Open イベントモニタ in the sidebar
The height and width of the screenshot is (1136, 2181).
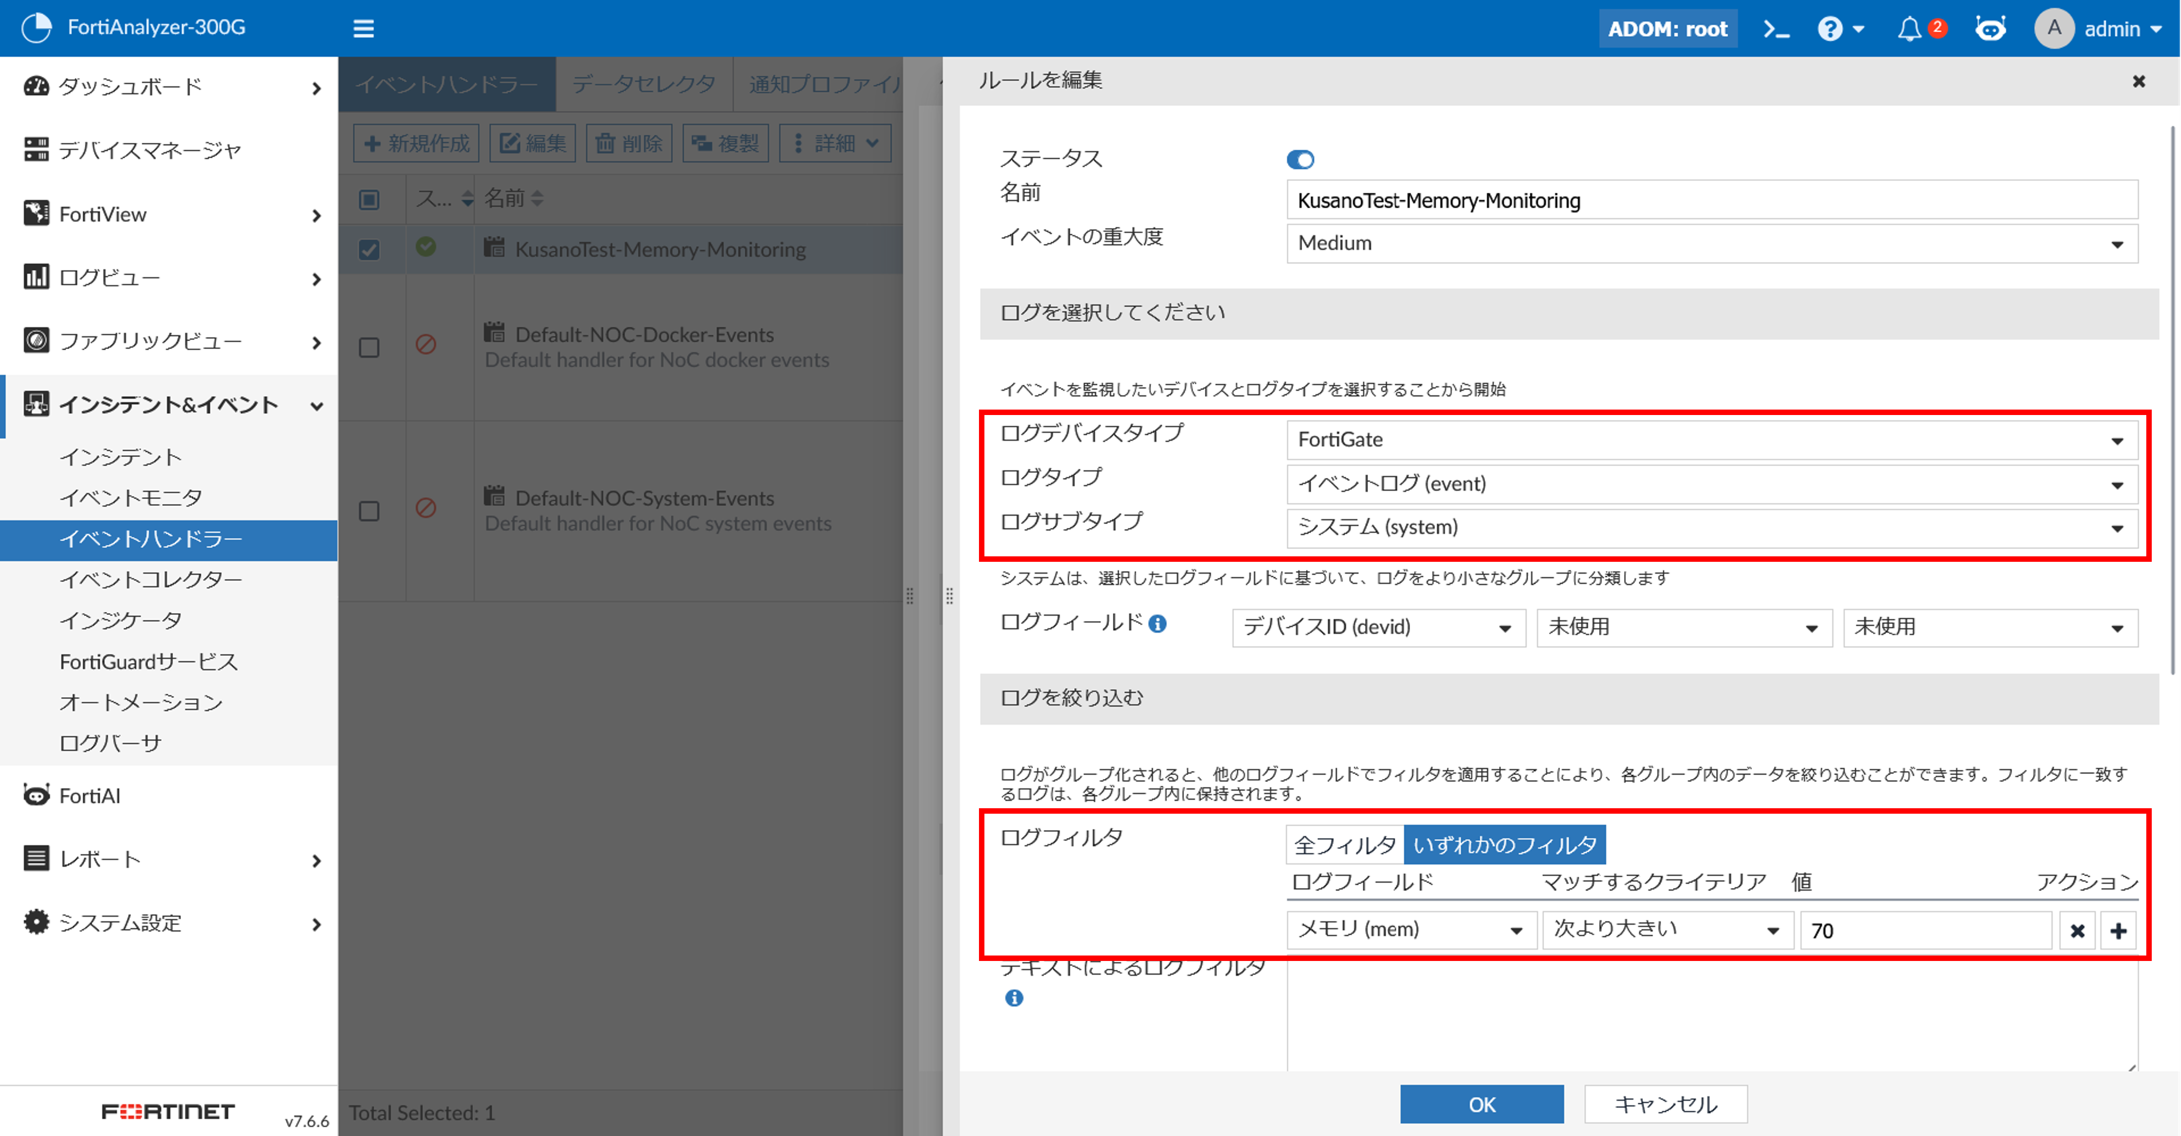(130, 497)
